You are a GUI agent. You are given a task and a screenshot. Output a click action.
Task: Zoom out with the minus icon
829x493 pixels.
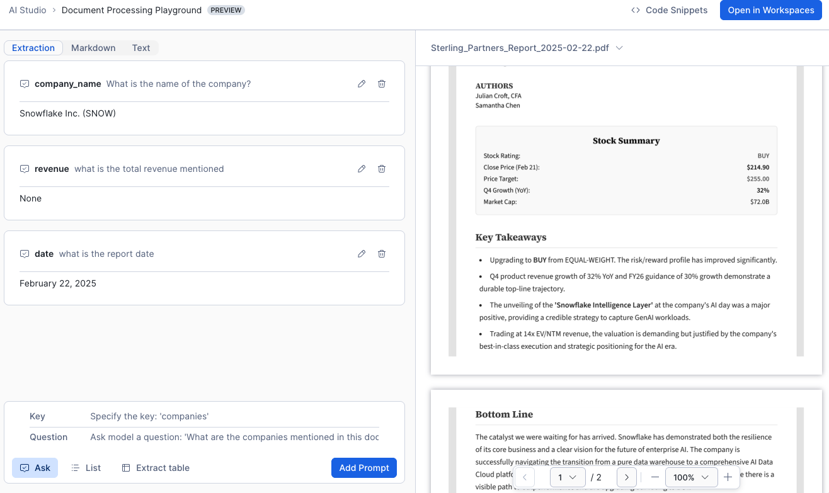pos(655,477)
